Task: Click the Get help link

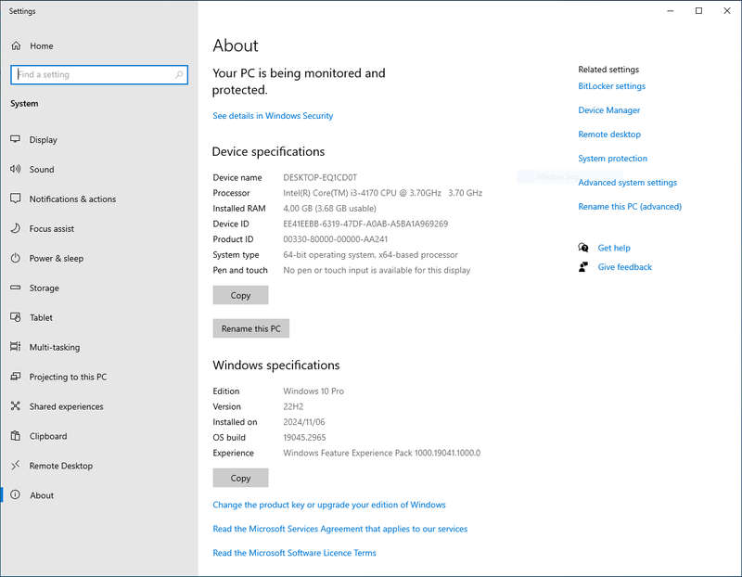Action: pyautogui.click(x=614, y=248)
